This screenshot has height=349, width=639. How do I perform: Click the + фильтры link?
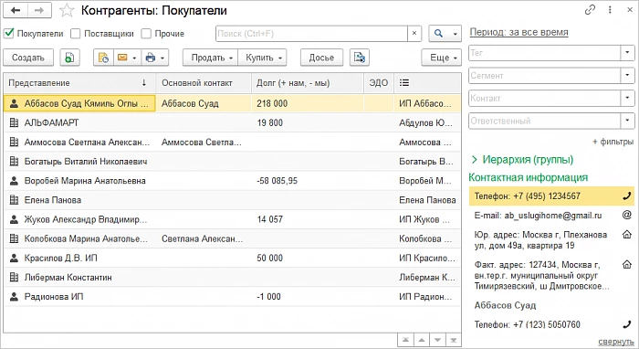point(613,142)
